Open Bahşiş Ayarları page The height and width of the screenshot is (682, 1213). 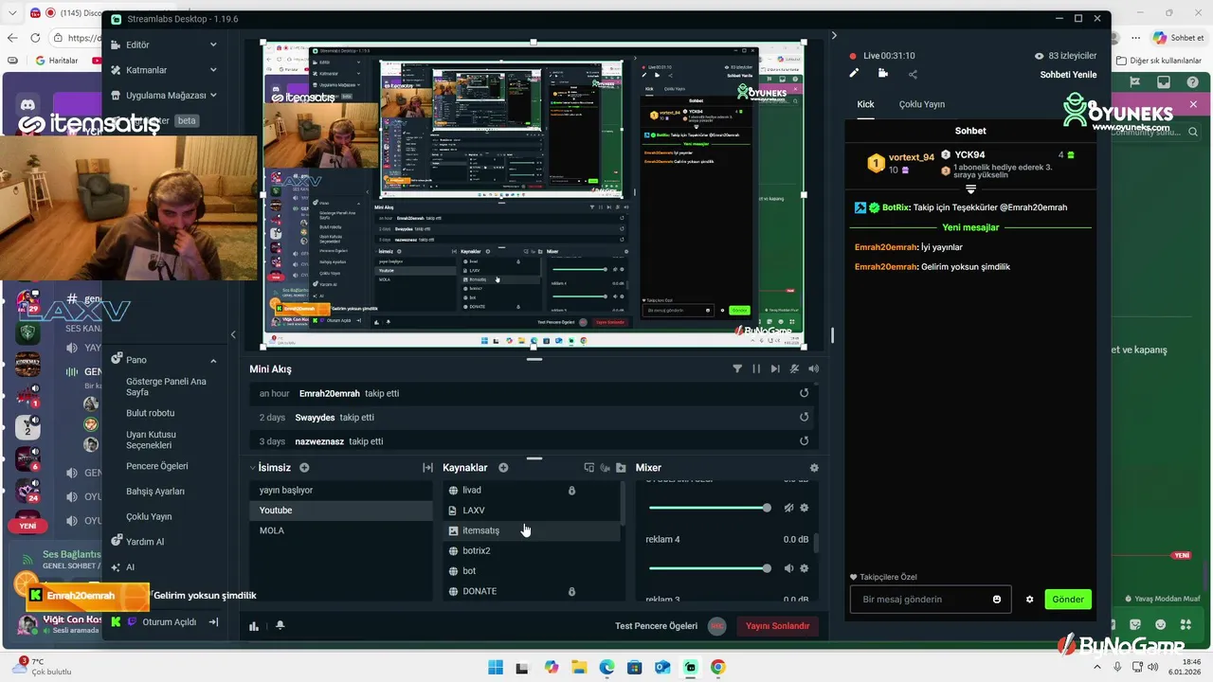155,492
